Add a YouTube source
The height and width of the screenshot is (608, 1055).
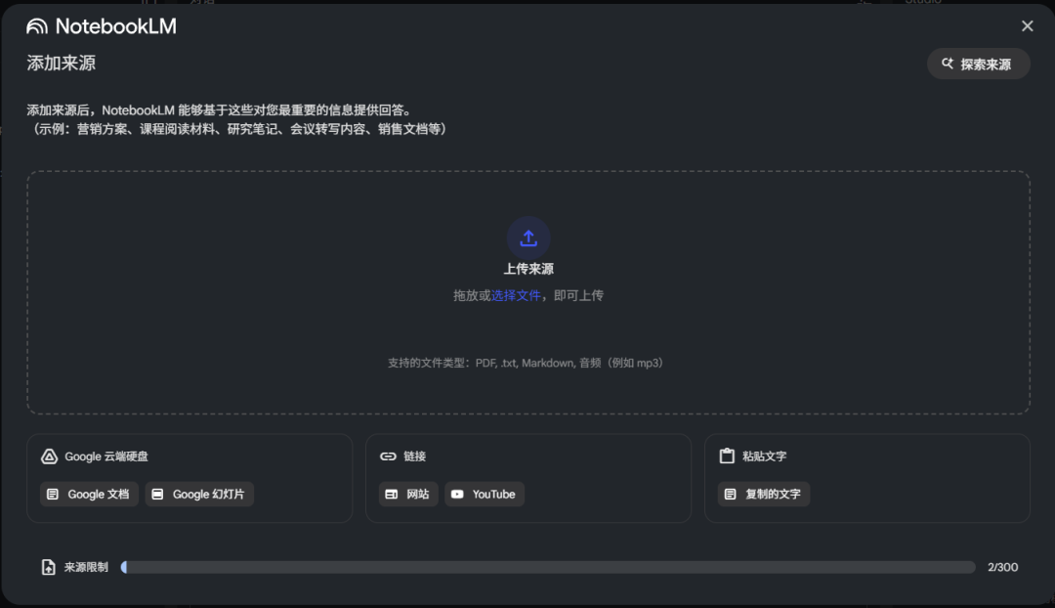(485, 495)
